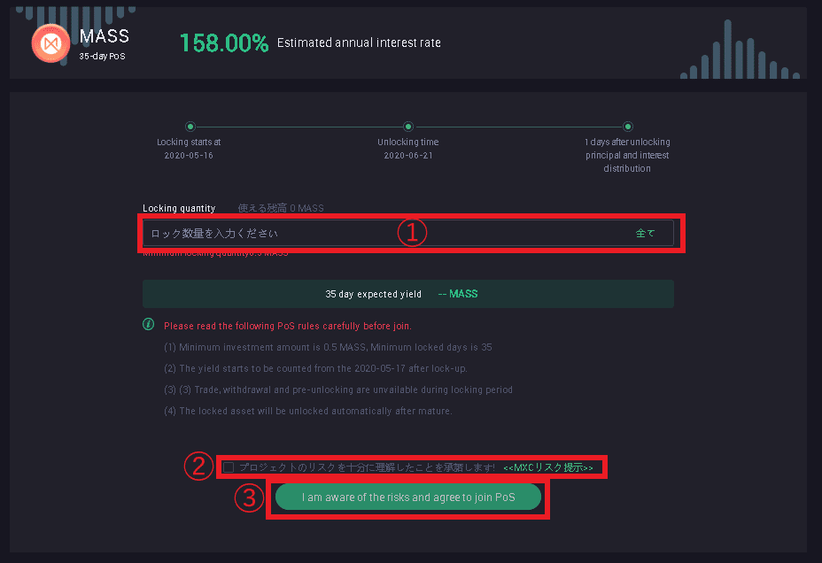This screenshot has height=563, width=822.
Task: Focus the locking quantity input field
Action: click(x=407, y=233)
